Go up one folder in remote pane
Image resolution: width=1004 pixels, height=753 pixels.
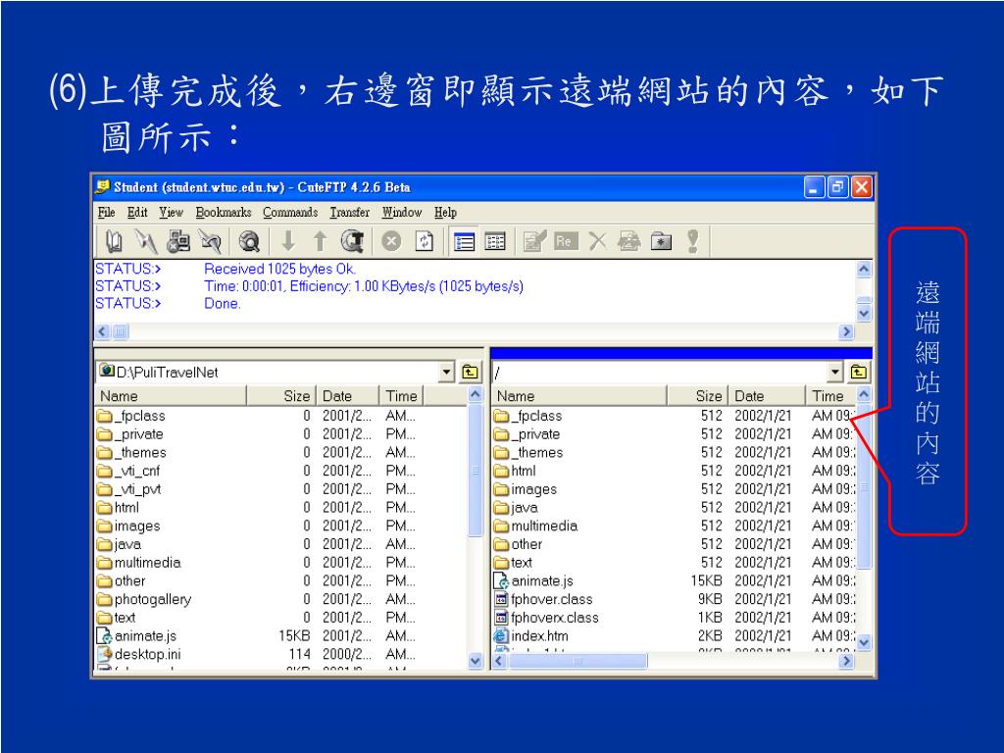tap(859, 372)
